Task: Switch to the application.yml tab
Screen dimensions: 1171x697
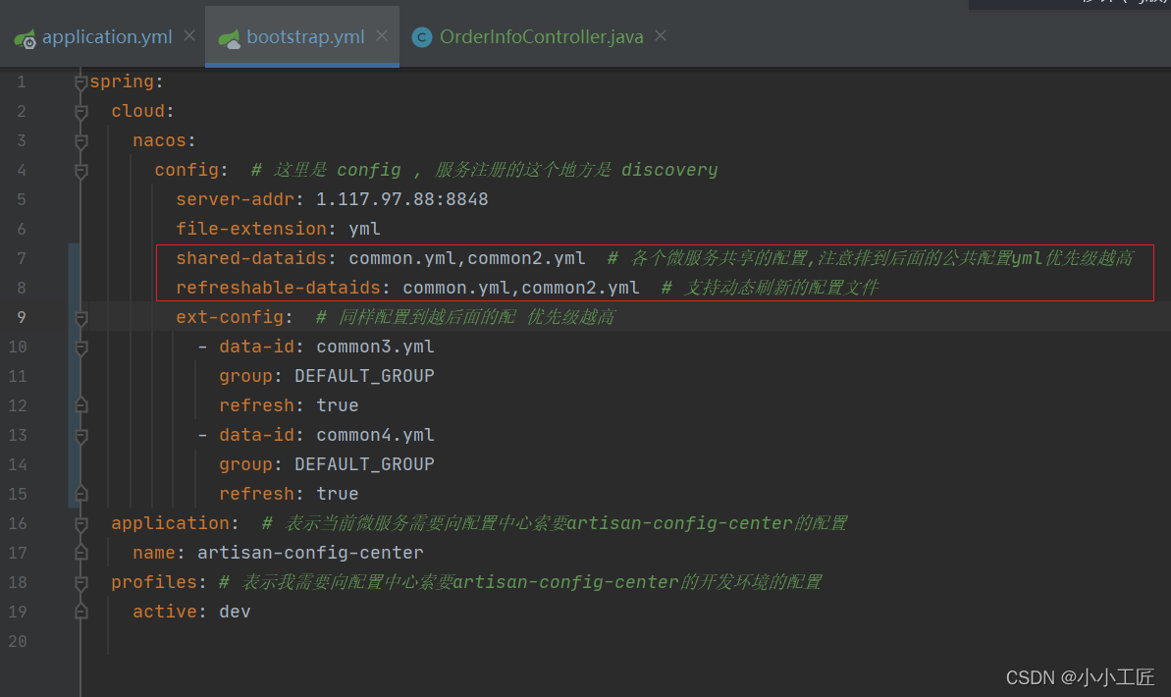Action: point(106,37)
